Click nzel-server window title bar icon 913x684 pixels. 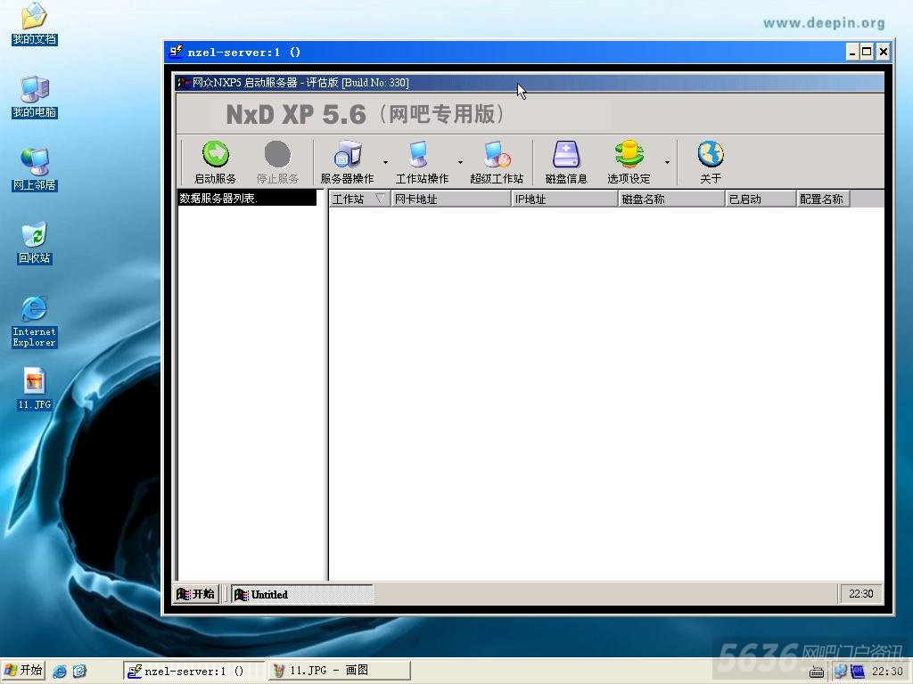pyautogui.click(x=176, y=52)
